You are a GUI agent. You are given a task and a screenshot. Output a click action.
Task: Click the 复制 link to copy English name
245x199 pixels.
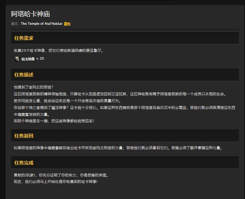tap(67, 24)
